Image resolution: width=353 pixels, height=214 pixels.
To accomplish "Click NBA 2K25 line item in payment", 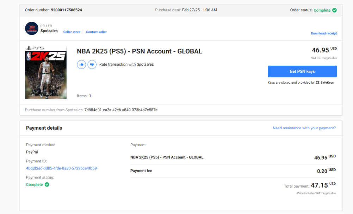I will click(x=167, y=157).
